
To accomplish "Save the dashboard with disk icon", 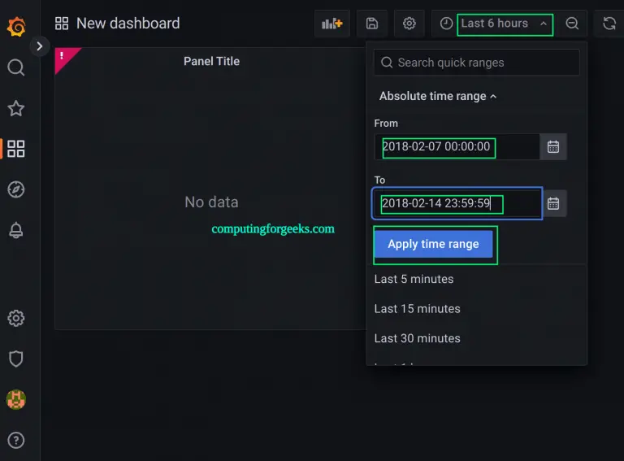I will [371, 24].
